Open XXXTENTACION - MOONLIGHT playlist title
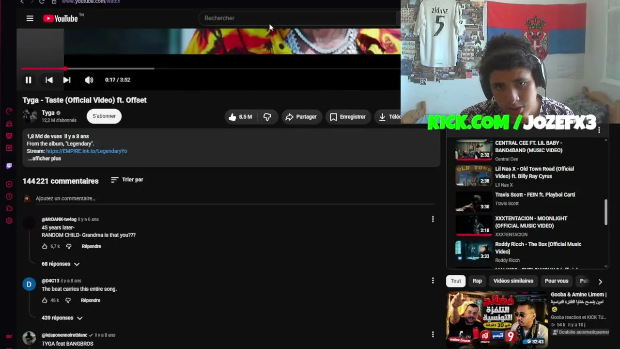Image resolution: width=620 pixels, height=349 pixels. click(x=531, y=222)
